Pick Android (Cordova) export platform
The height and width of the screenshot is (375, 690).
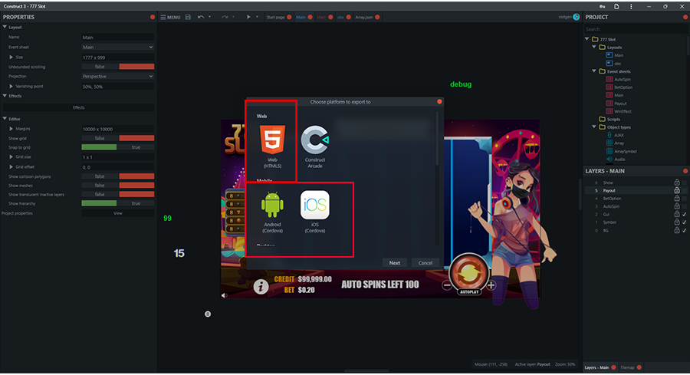(x=272, y=212)
